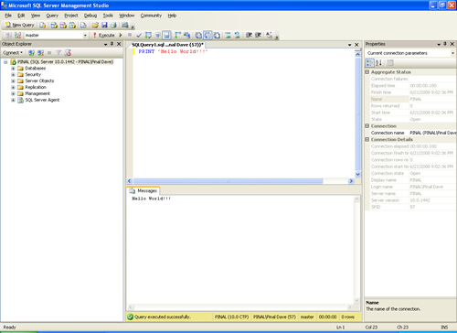This screenshot has height=333, width=457.
Task: Switch to Results to File mode
Action: tap(217, 36)
